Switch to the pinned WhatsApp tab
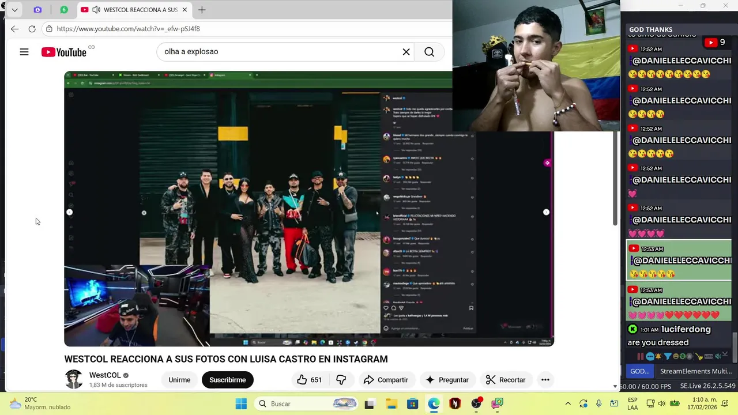 pos(64,10)
